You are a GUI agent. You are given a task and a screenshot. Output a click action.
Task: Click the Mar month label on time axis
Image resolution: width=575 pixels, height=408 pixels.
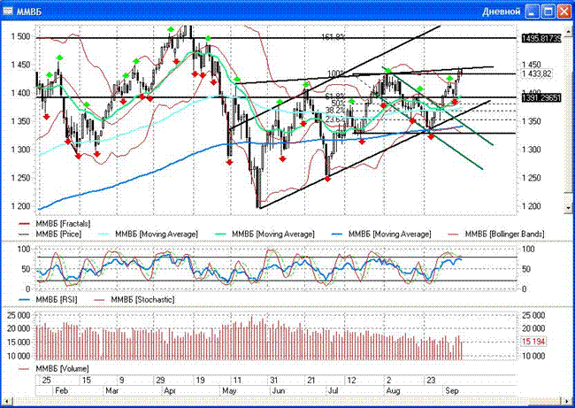[x=111, y=391]
